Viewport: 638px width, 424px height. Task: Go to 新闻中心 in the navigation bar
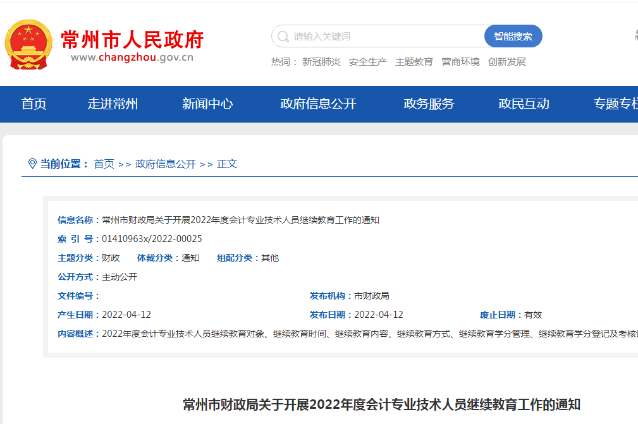[x=207, y=104]
